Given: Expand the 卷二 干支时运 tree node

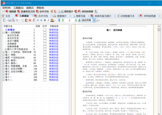Looking at the screenshot, I should (3, 52).
